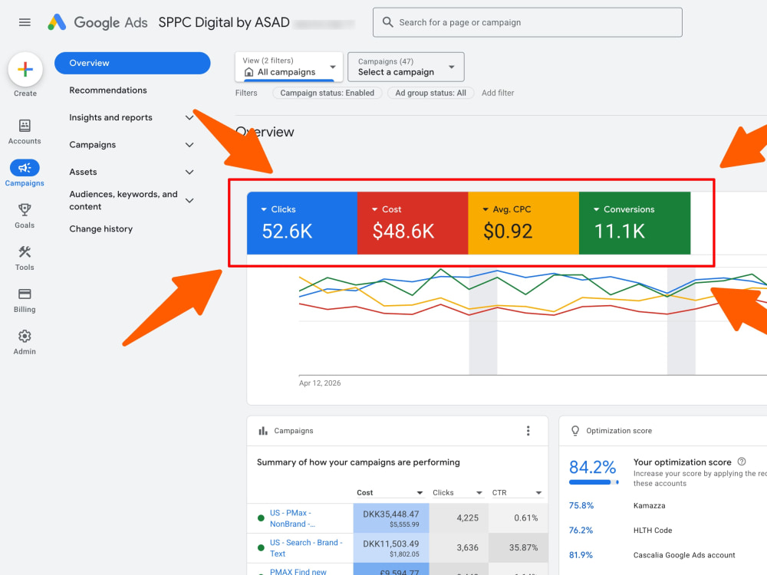Expand Campaigns section chevron
The height and width of the screenshot is (575, 767).
point(189,145)
